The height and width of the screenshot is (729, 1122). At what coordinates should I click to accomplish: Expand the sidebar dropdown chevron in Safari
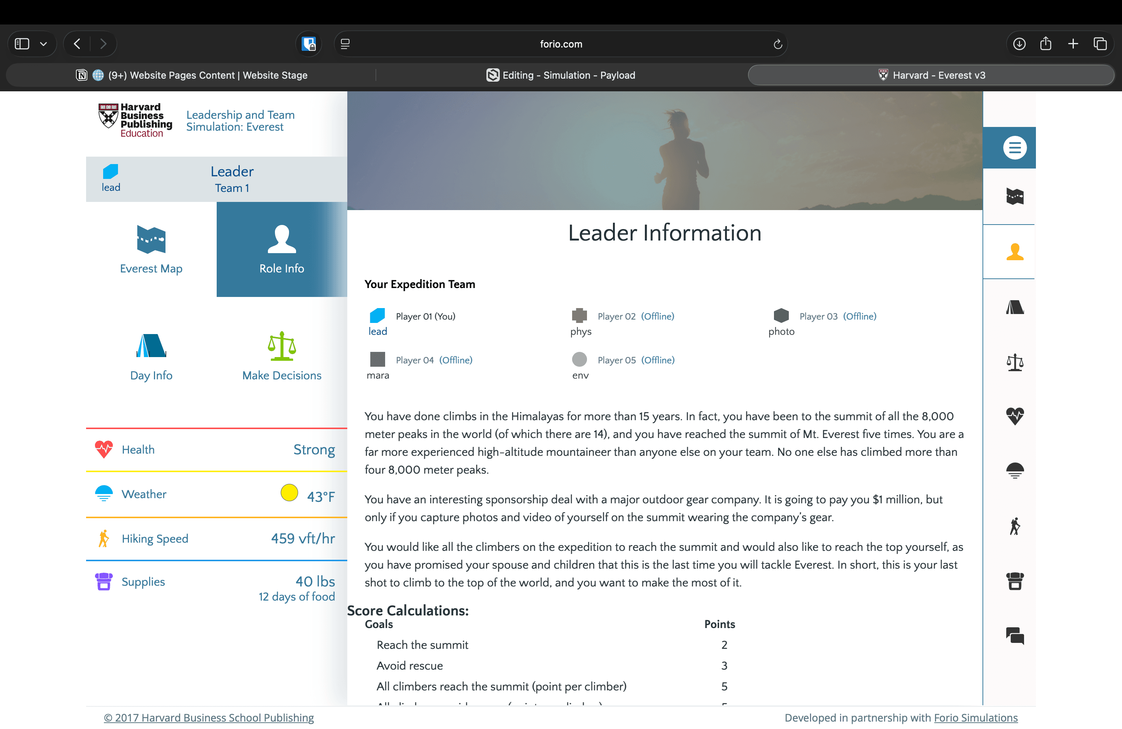43,44
